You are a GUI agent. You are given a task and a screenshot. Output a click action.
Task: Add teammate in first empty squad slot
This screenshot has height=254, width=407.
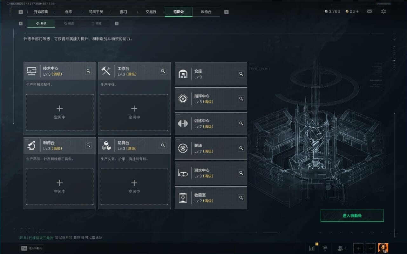358,248
